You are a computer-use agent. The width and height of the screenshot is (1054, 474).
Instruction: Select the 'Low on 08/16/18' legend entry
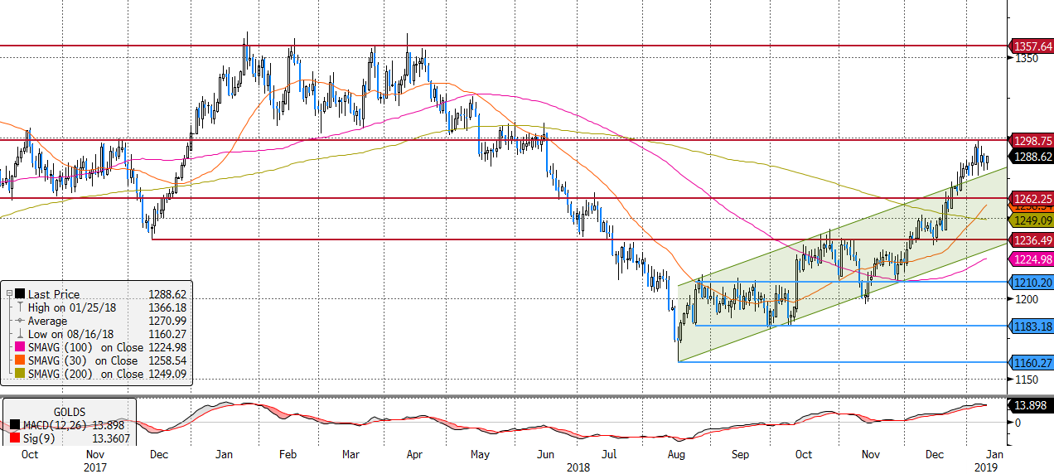pyautogui.click(x=71, y=334)
